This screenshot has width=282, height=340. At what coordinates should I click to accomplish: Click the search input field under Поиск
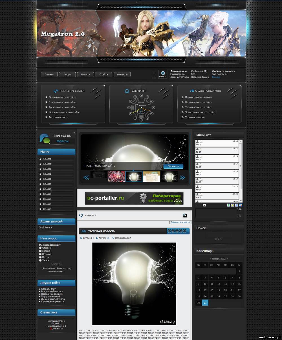(219, 235)
